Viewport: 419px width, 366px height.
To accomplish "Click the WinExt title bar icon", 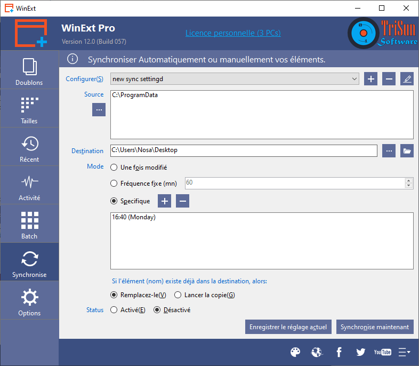I will 9,8.
